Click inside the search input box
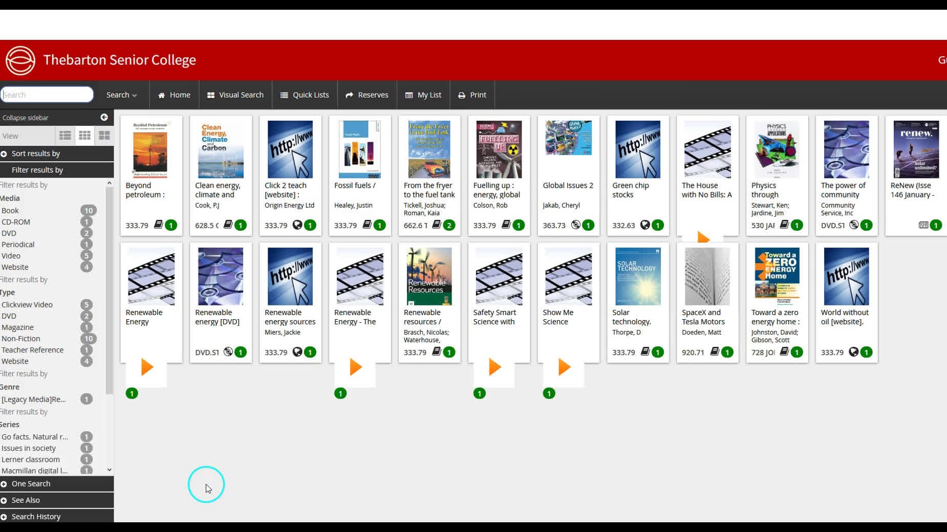Viewport: 947px width, 532px height. point(47,94)
